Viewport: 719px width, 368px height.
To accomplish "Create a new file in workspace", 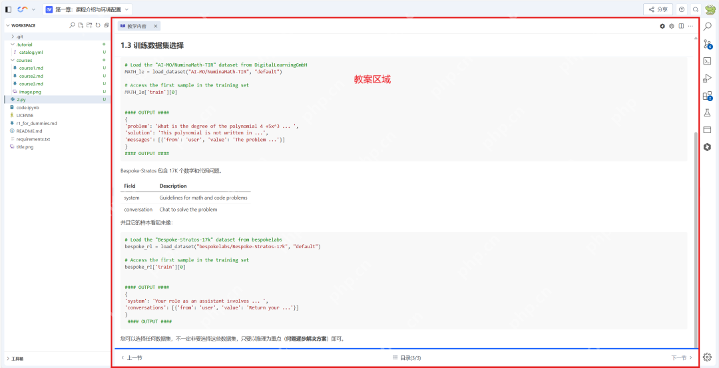I will click(81, 25).
